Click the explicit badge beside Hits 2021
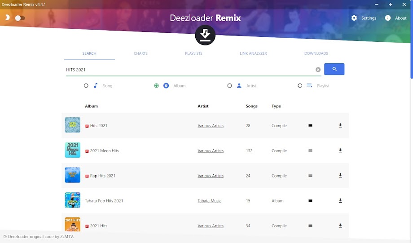Screen dimensions: 413x243 [87, 126]
